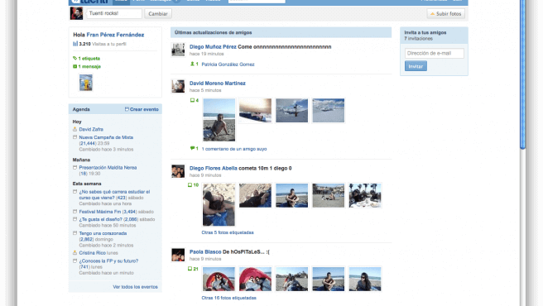The image size is (543, 306).
Task: Click the Tuenti rocks! status text field
Action: pyautogui.click(x=114, y=13)
